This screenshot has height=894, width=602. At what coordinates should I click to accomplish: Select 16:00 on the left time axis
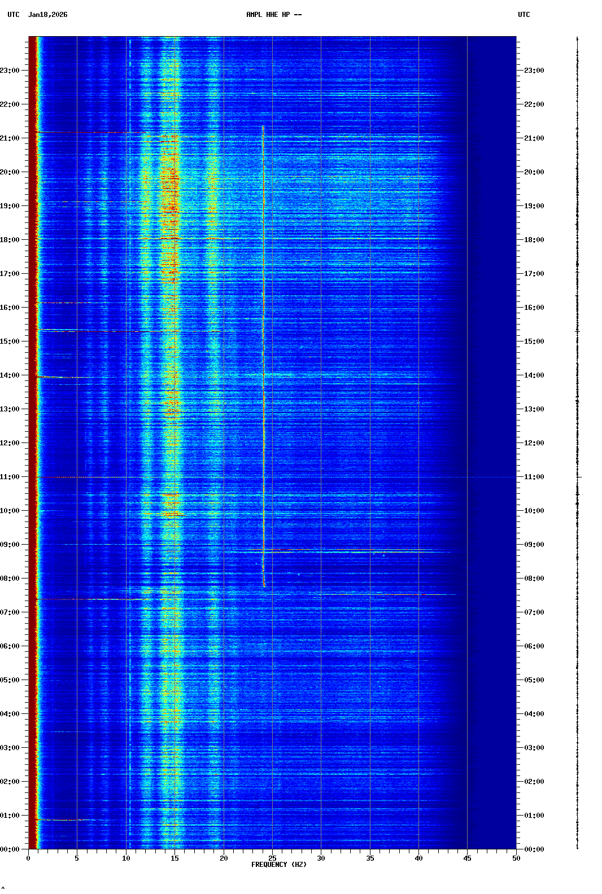pos(10,308)
